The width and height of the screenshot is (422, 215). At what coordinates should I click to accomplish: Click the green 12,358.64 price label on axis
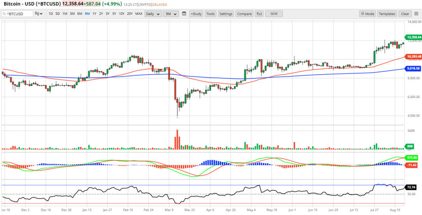coord(413,37)
